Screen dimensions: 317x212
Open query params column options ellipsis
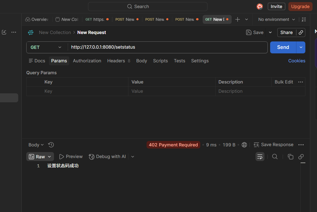click(300, 82)
